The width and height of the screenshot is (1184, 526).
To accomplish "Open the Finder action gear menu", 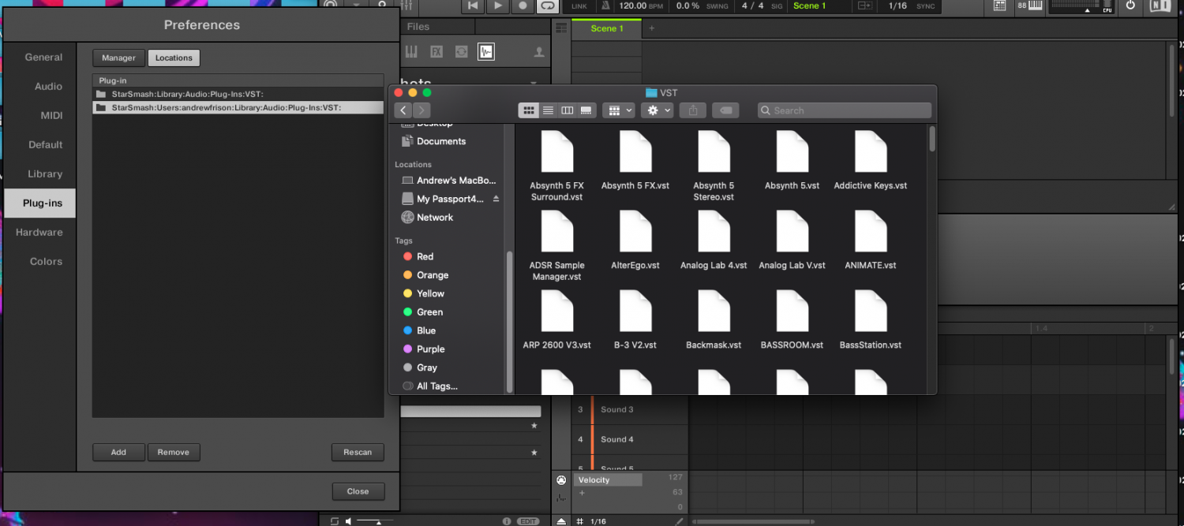I will [657, 110].
